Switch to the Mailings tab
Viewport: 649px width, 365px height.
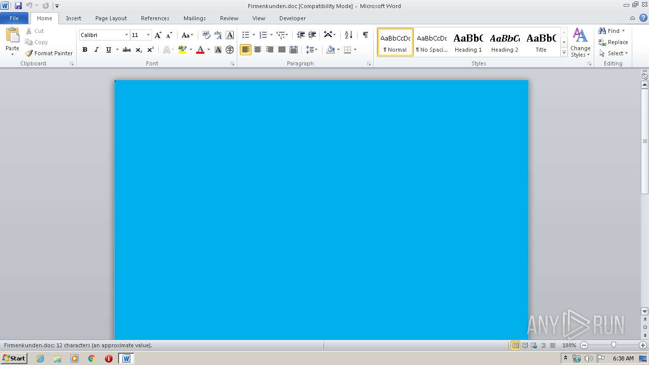click(x=195, y=18)
